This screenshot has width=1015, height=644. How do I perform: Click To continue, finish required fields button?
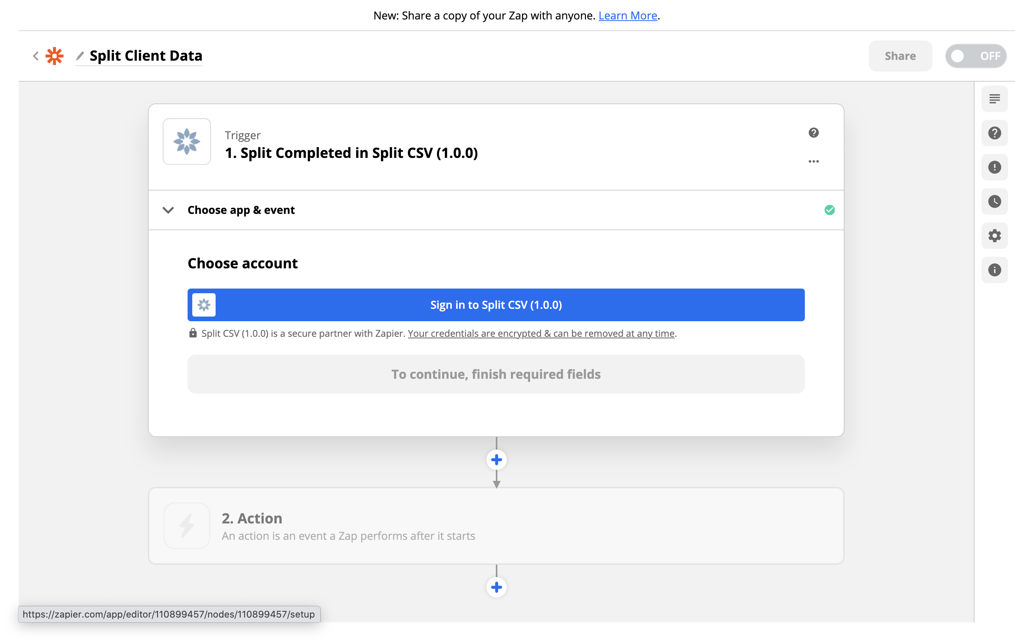[496, 374]
